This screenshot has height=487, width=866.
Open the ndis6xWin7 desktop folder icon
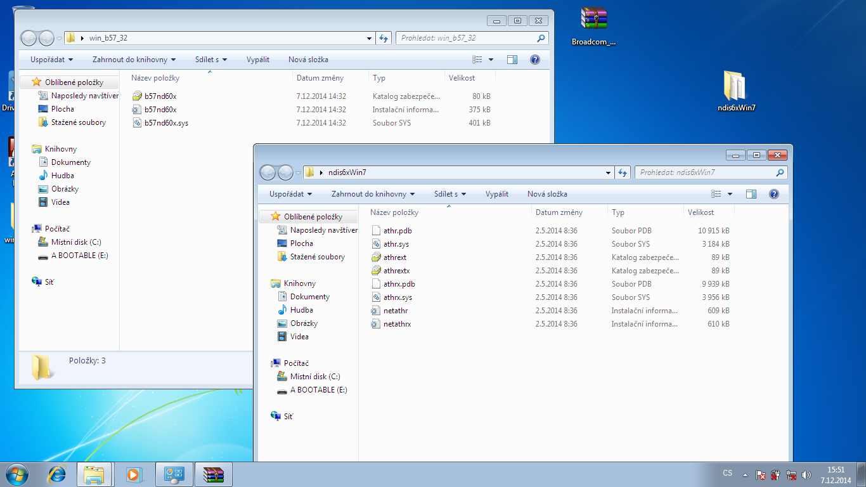pyautogui.click(x=732, y=87)
